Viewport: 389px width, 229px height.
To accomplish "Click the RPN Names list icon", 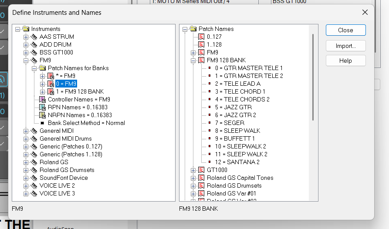I will [42, 108].
